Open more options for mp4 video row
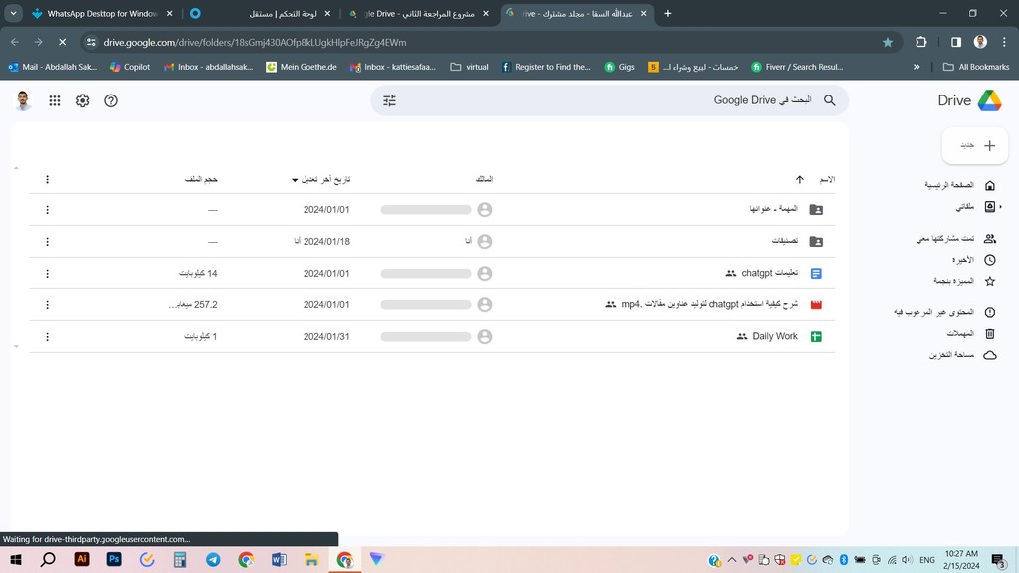The image size is (1019, 573). tap(47, 305)
